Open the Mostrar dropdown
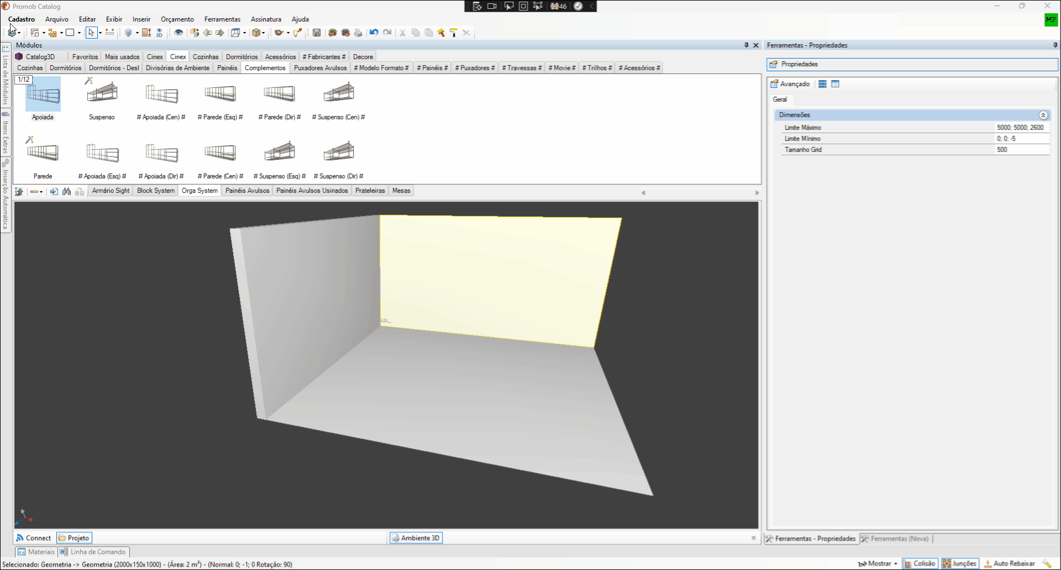 click(x=878, y=563)
